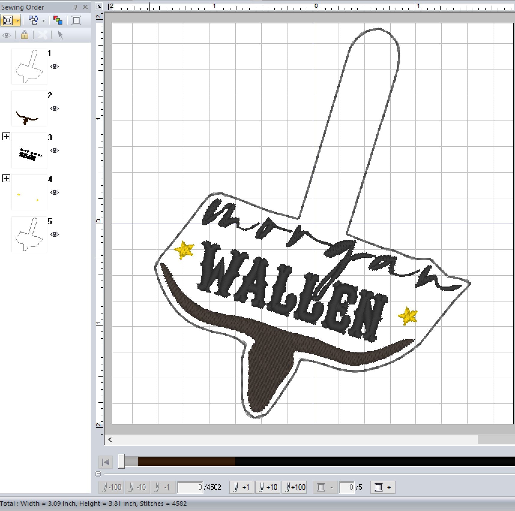Hide the yellow stars item 4
Screen dimensions: 515x511
[54, 192]
